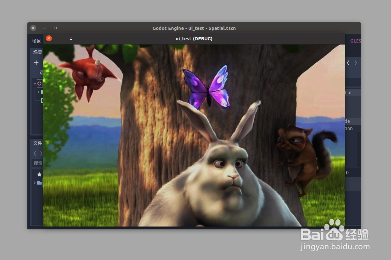Go forward in Inspector history with right chevron

point(355,62)
